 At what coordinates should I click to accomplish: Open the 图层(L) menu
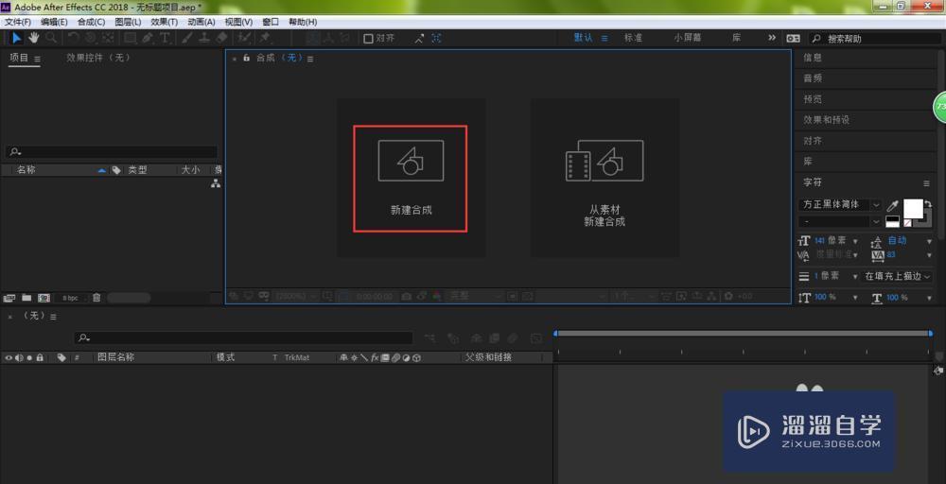pos(128,22)
